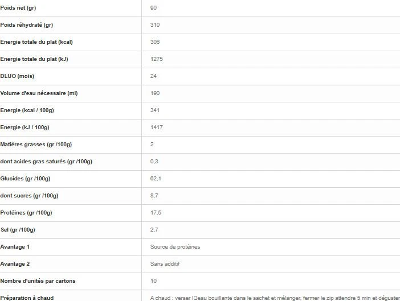Select the "Sel (gr /100g)" row label

(18, 230)
